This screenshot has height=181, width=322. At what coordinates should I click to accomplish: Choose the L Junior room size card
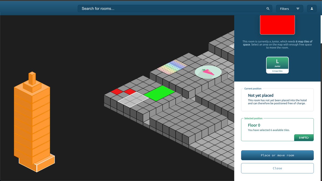[277, 65]
